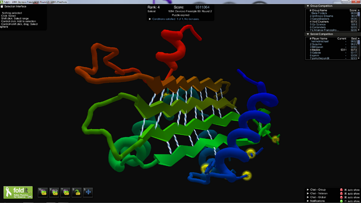The image size is (361, 203).
Task: Select the tool icon labeled E
Action: (54, 192)
